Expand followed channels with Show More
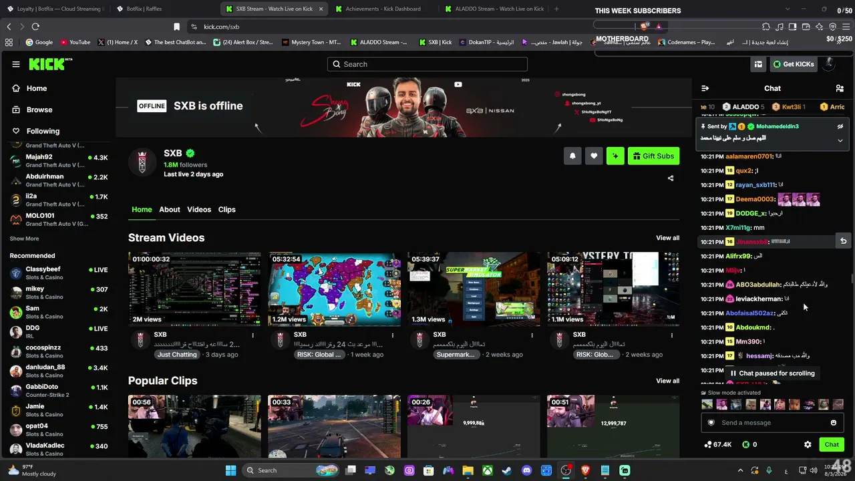The image size is (855, 481). [x=24, y=238]
